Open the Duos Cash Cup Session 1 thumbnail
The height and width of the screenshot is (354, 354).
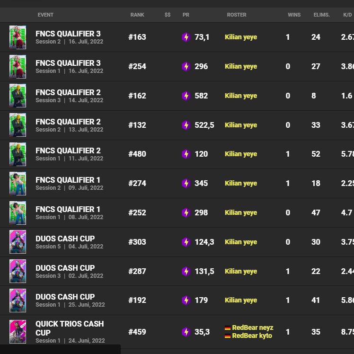tap(18, 300)
